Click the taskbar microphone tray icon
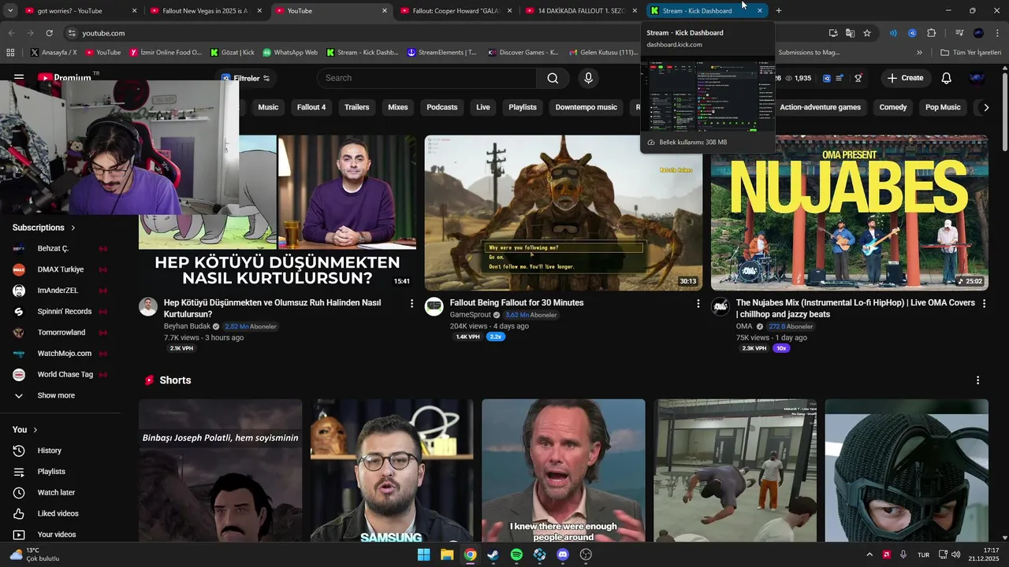 point(903,554)
